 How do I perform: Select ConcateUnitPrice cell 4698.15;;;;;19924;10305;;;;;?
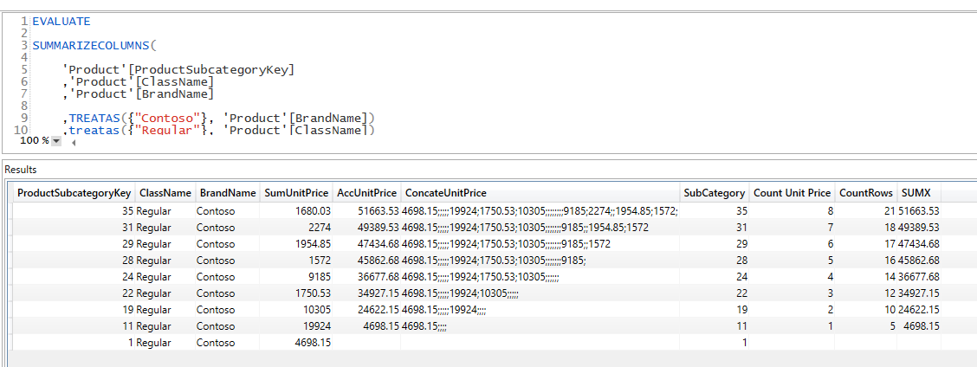pyautogui.click(x=540, y=293)
